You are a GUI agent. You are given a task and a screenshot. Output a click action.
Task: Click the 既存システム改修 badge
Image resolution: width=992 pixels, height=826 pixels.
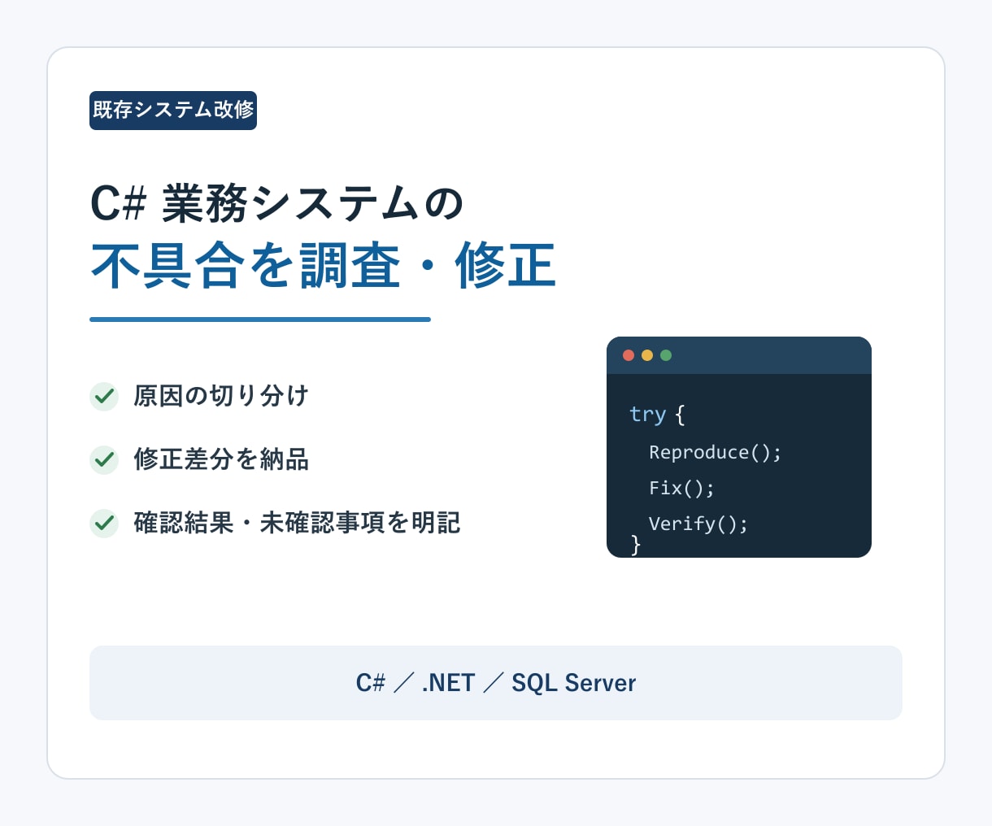[x=173, y=111]
